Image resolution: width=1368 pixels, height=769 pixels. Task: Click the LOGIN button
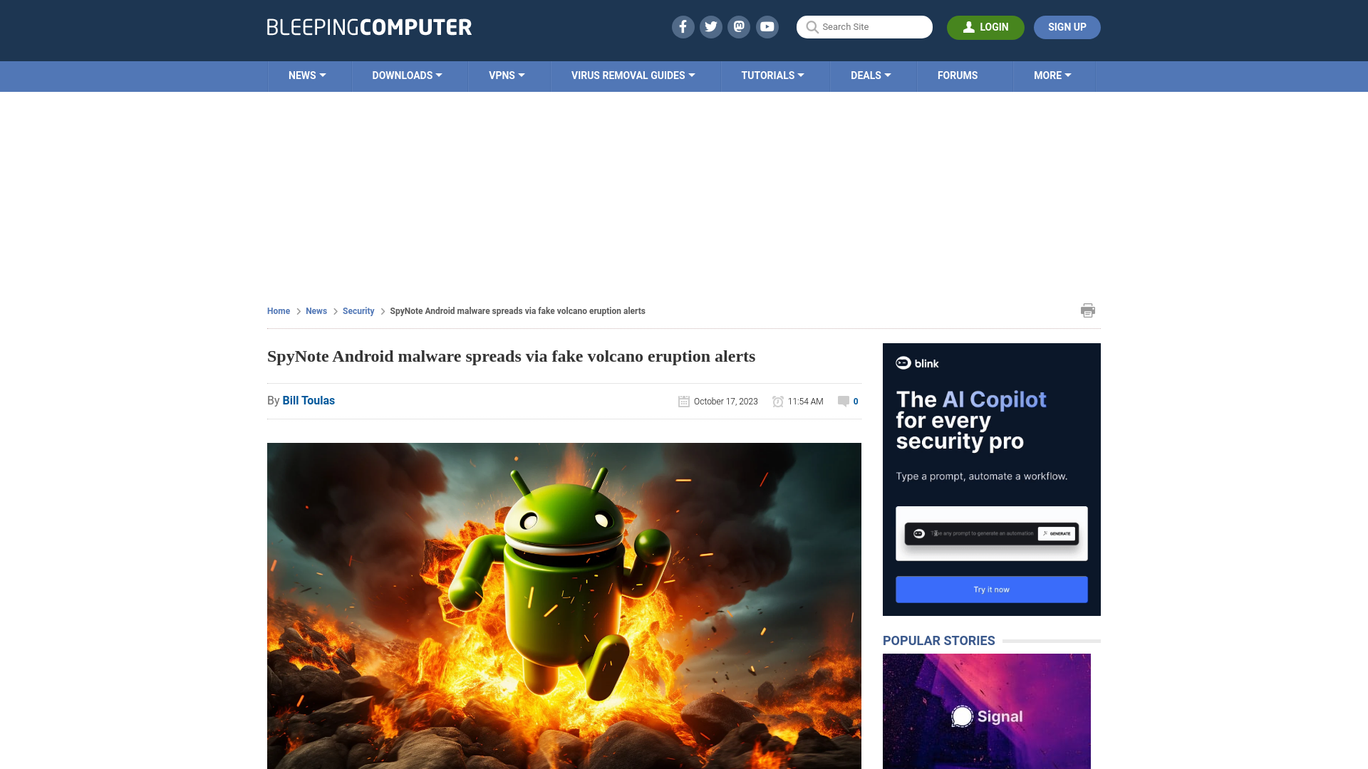coord(985,26)
